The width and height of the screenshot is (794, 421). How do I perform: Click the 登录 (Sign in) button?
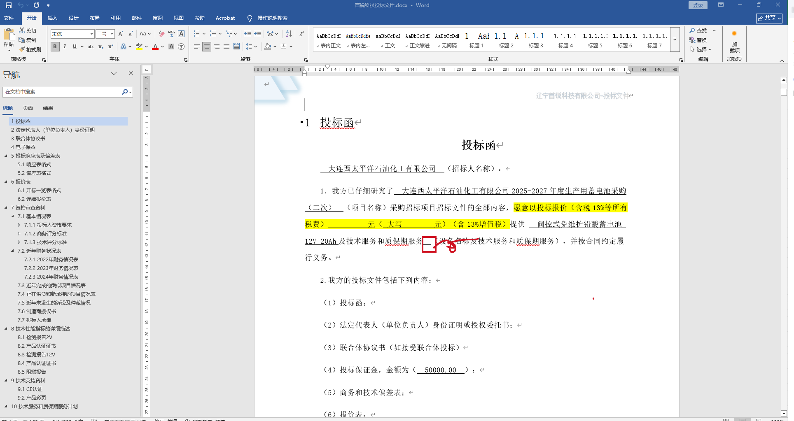coord(698,5)
